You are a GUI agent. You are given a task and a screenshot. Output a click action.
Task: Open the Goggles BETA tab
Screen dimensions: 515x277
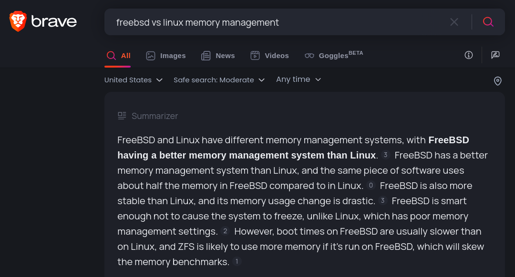pyautogui.click(x=334, y=55)
